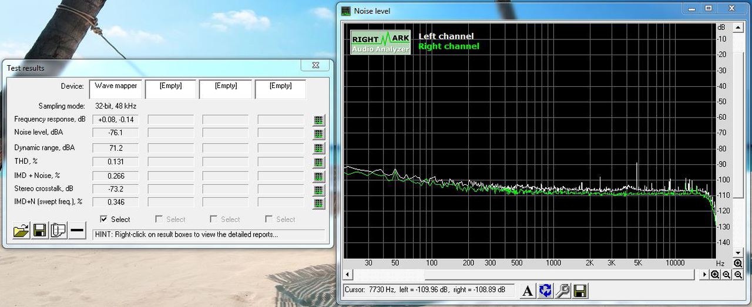Viewport: 752px width, 307px height.
Task: Open graph for Noise level row
Action: [318, 134]
